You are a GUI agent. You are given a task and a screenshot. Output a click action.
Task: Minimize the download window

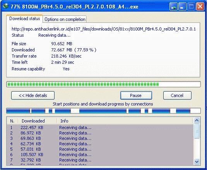183,7
